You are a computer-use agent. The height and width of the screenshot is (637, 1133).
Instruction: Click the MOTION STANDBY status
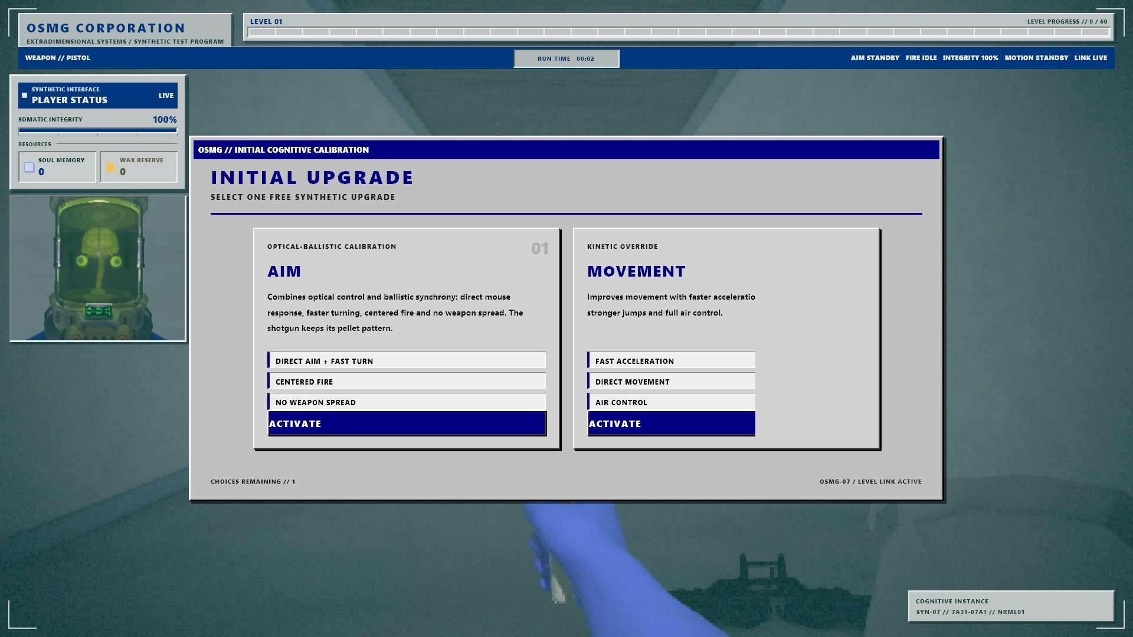[x=1036, y=58]
